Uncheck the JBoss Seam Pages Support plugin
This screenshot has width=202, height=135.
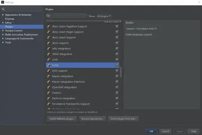coord(117,32)
